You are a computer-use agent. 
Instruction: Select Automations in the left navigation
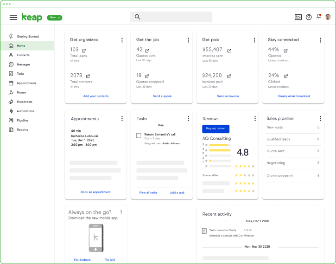click(x=25, y=111)
